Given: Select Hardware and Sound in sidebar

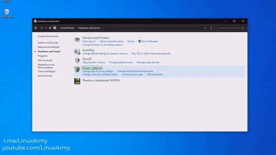Looking at the screenshot, I should (49, 52).
